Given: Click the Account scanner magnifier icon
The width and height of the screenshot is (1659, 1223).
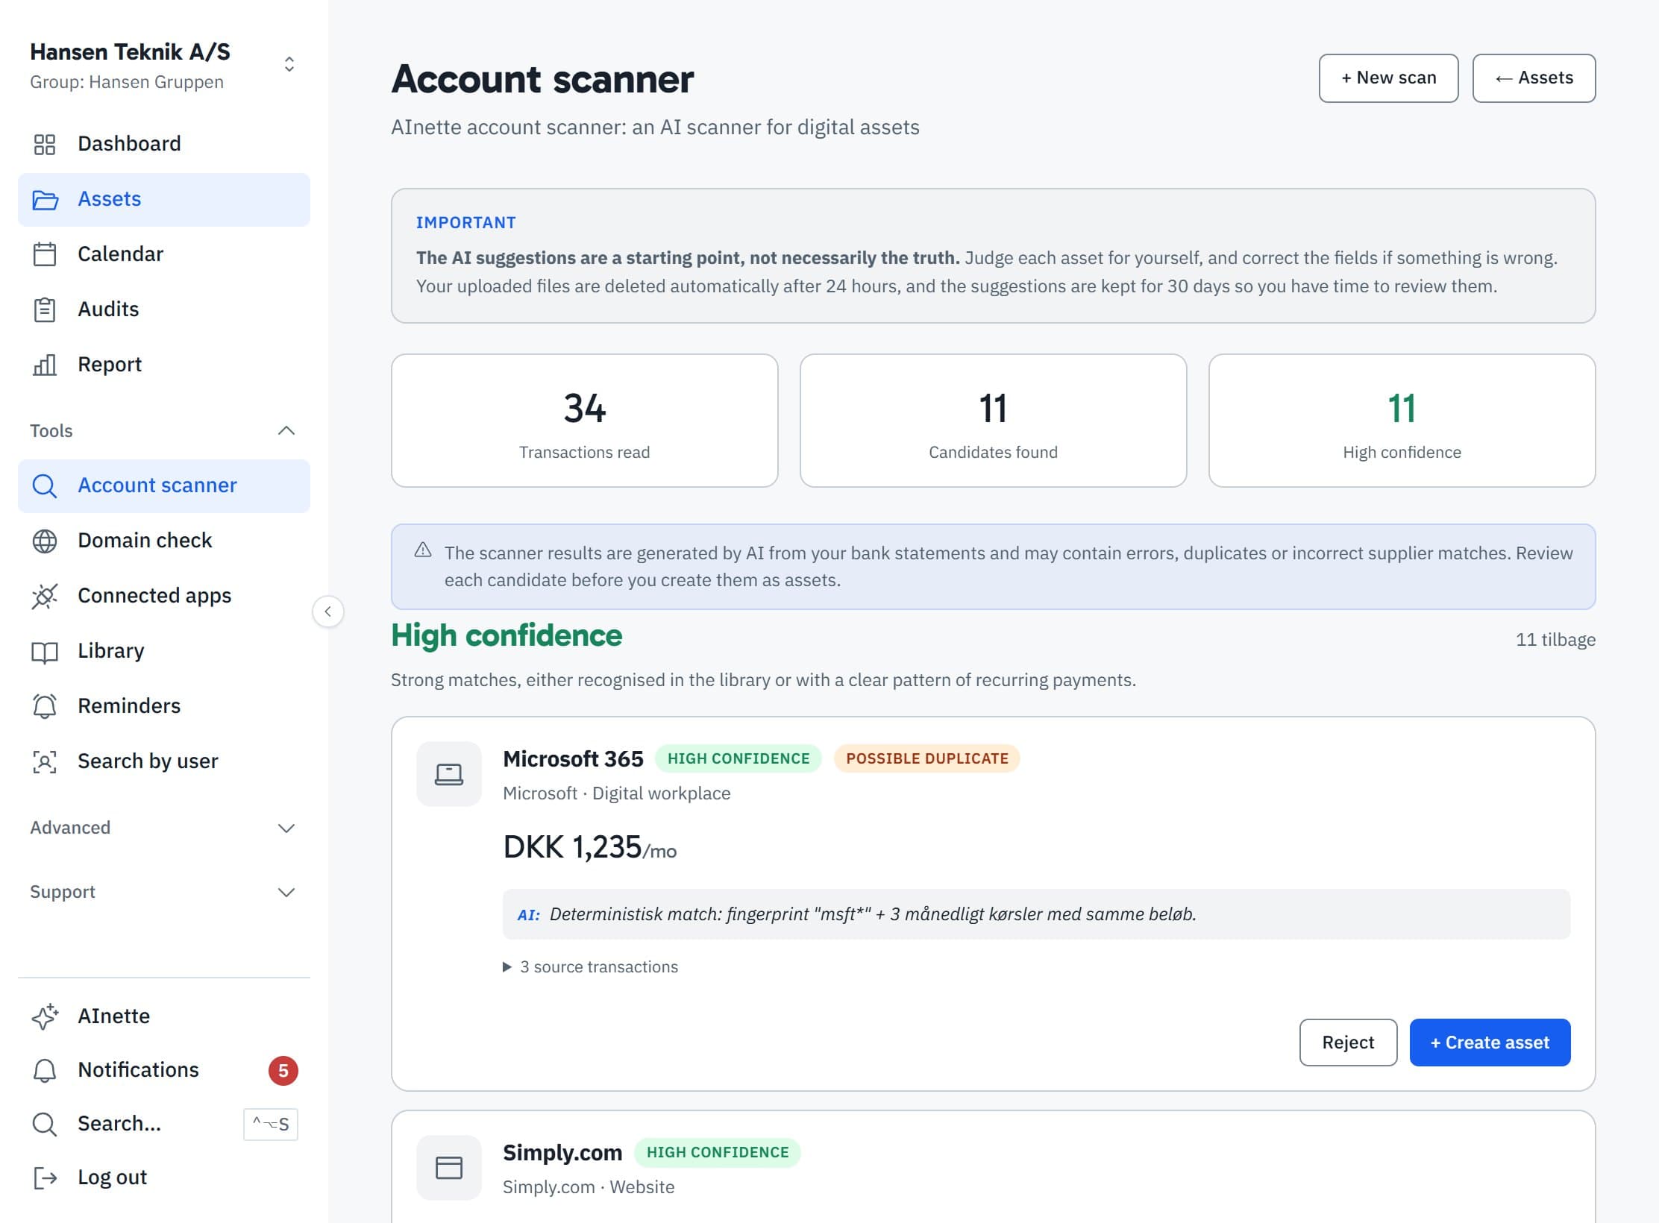Looking at the screenshot, I should [45, 486].
